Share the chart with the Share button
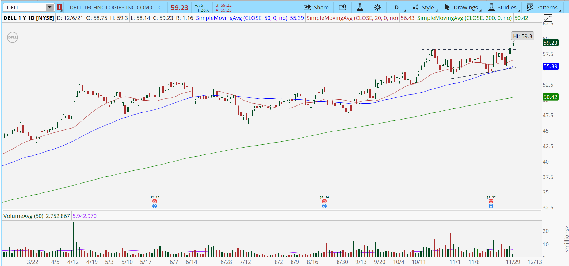Viewport: 569px width, 266px height. (x=316, y=7)
